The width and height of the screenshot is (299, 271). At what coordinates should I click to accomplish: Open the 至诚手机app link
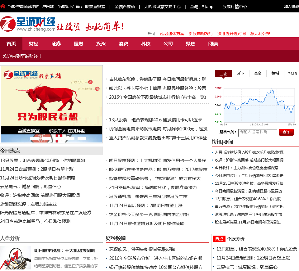click(202, 7)
